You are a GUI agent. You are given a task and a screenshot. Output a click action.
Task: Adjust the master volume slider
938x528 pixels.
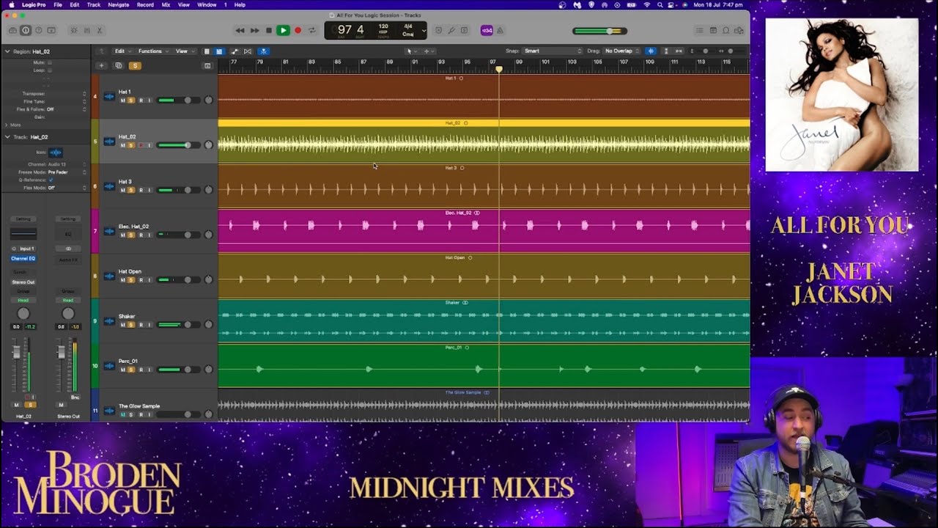(x=599, y=31)
